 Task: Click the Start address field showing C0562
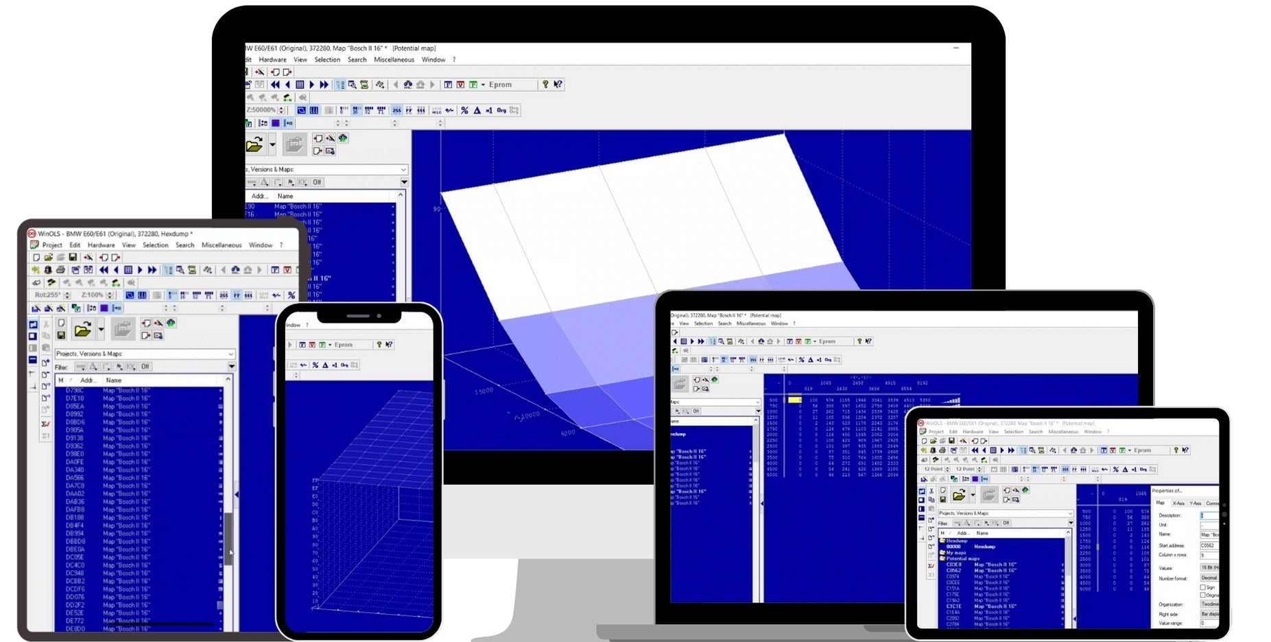pyautogui.click(x=1209, y=545)
